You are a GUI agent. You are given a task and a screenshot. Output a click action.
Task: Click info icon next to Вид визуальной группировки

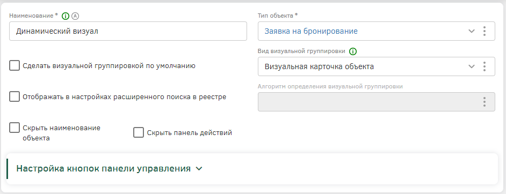[x=353, y=51]
